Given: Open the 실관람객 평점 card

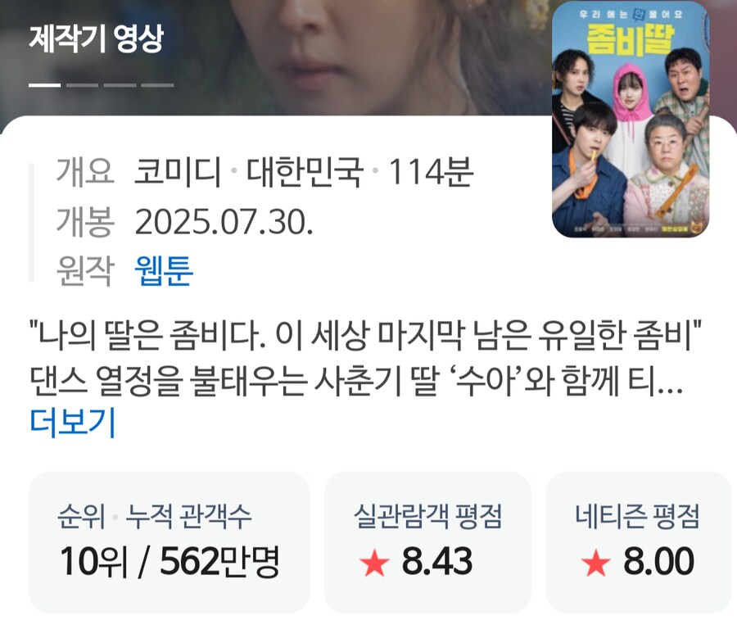Looking at the screenshot, I should (427, 542).
